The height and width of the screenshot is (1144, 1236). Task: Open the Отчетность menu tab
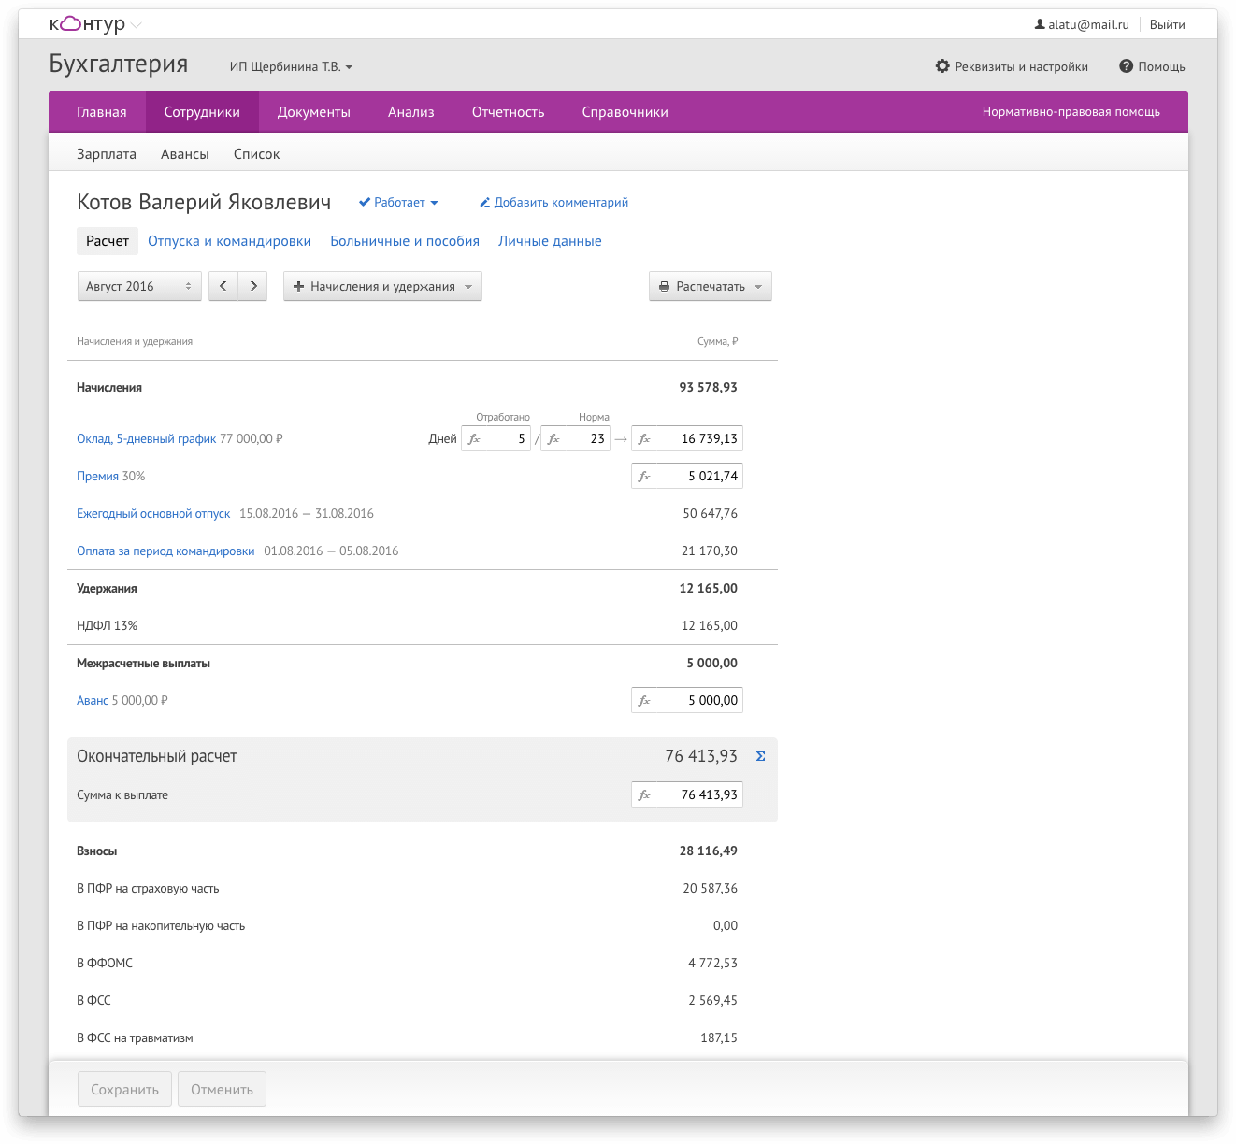click(509, 112)
